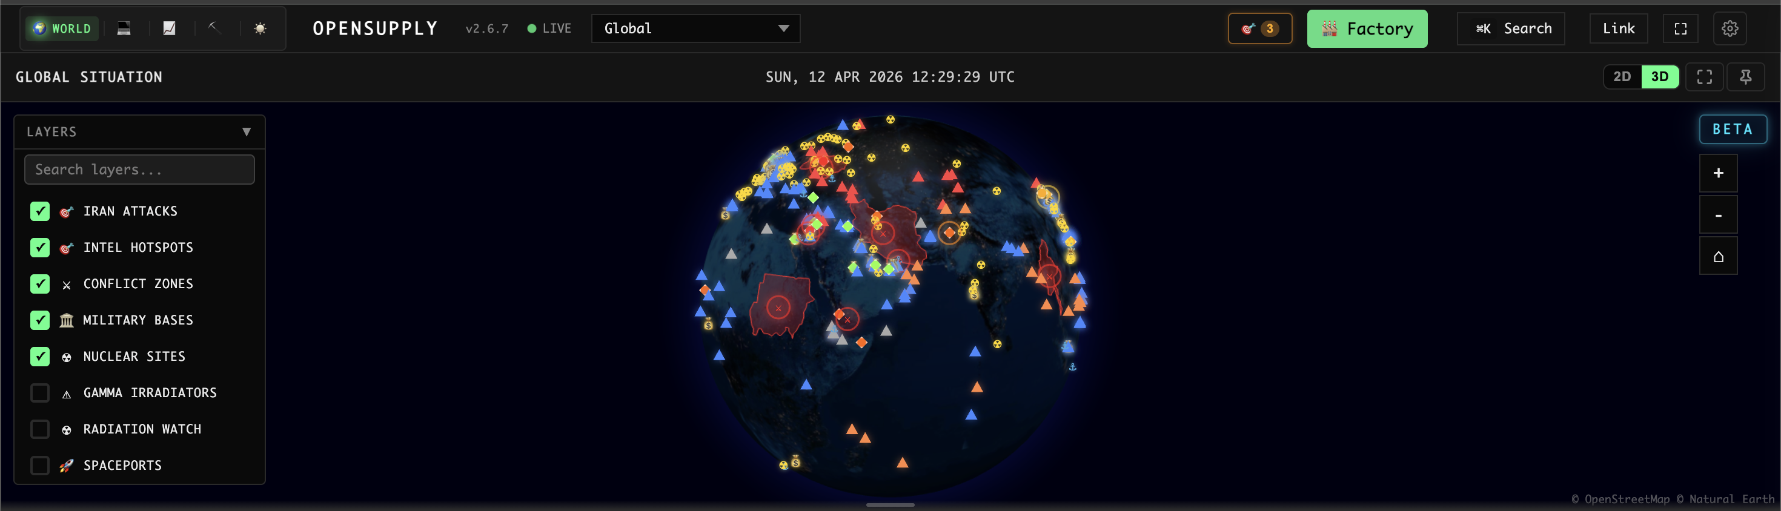Image resolution: width=1781 pixels, height=511 pixels.
Task: Click the OpenStreetMap attribution link
Action: point(1620,498)
